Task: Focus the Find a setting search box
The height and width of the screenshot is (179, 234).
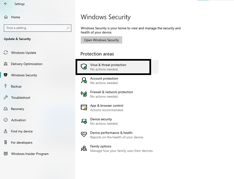Action: pos(37,28)
